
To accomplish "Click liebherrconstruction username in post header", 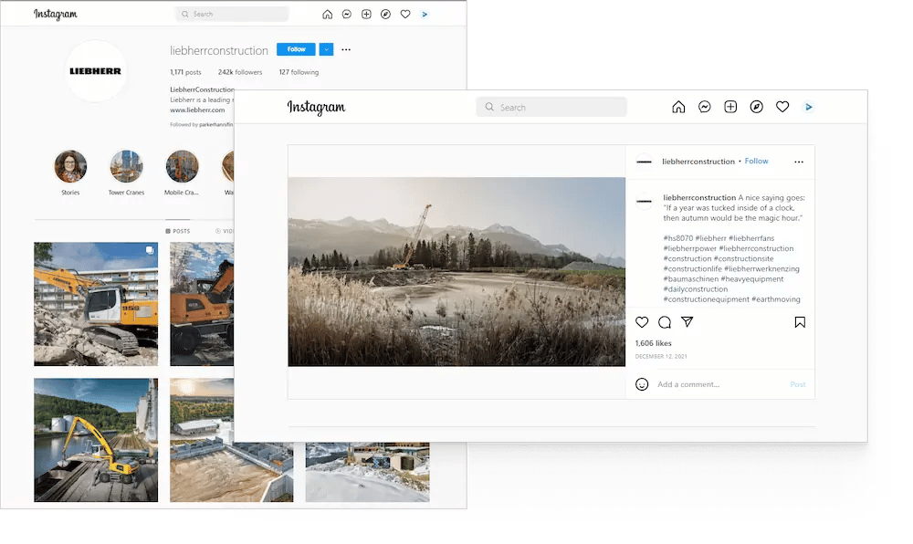I will point(698,162).
